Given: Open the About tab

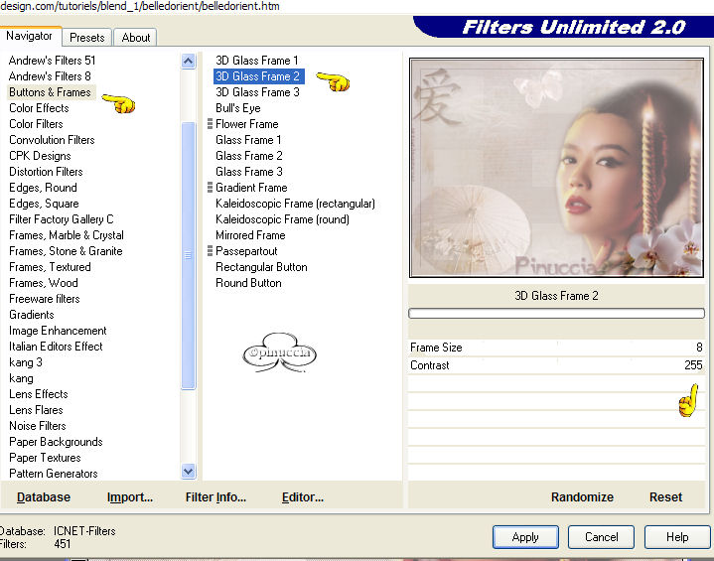Looking at the screenshot, I should pos(135,38).
